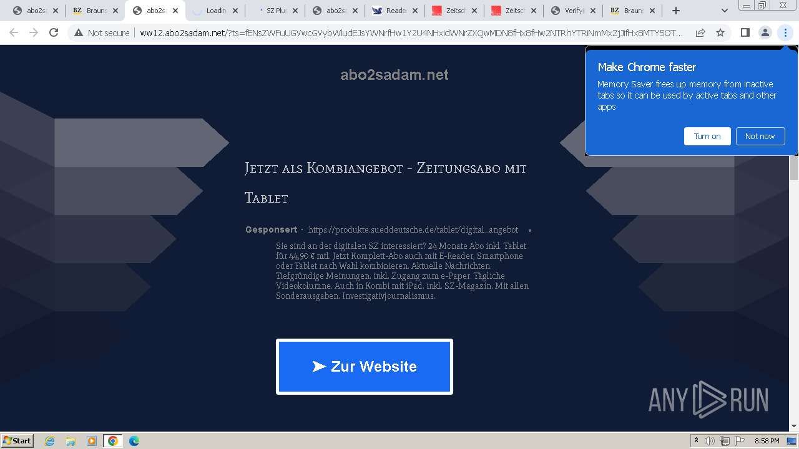Launch Internet Explorer from the taskbar
This screenshot has width=799, height=449.
tap(50, 441)
